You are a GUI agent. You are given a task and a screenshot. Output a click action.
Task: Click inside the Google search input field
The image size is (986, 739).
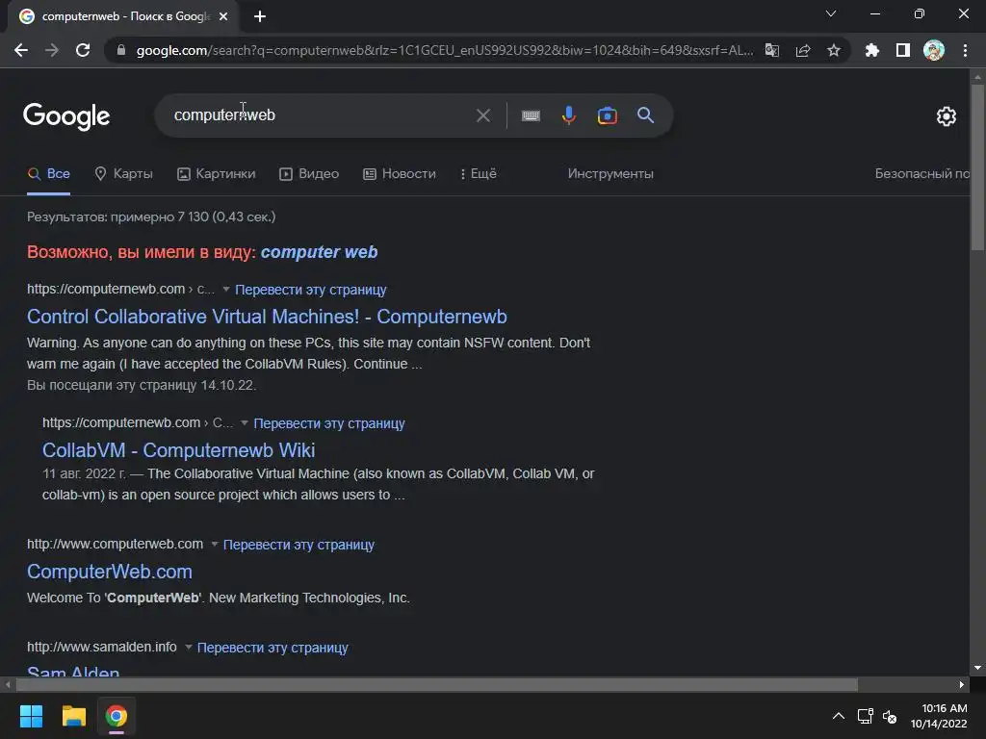coord(321,115)
